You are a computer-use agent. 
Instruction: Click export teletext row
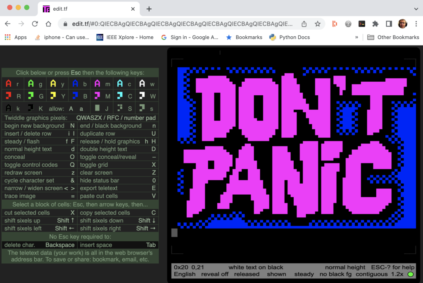pos(118,188)
